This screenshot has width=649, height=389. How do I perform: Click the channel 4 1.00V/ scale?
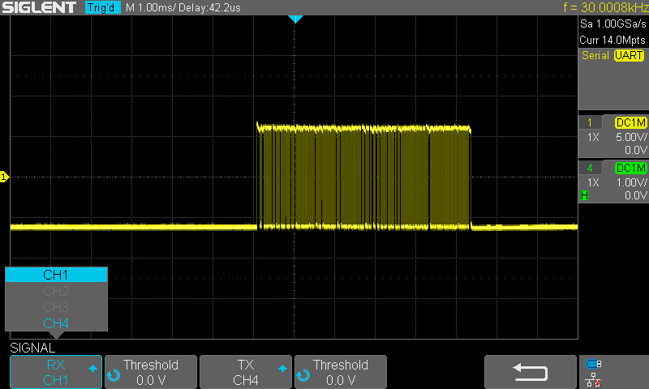tap(631, 182)
